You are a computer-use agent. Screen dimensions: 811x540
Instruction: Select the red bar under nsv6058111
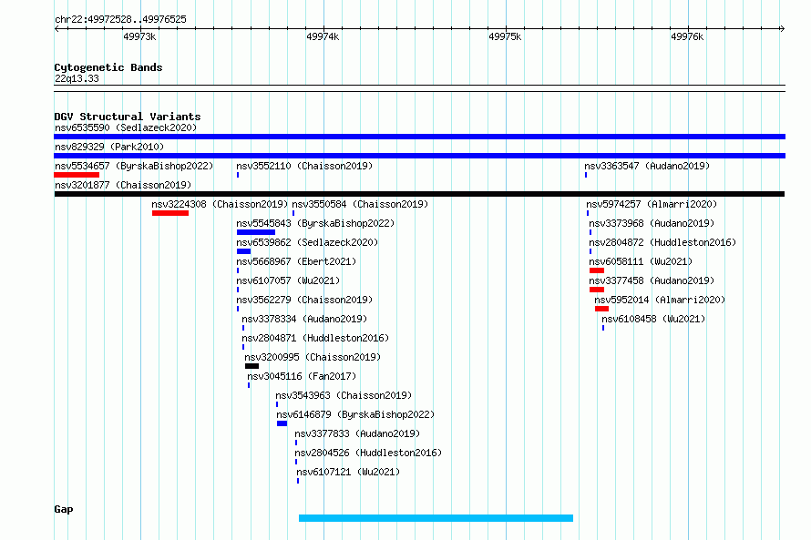(597, 270)
